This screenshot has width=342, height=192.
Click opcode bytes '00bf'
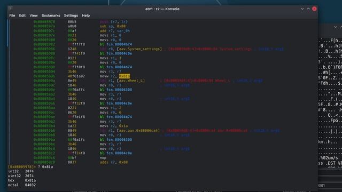coord(72,158)
